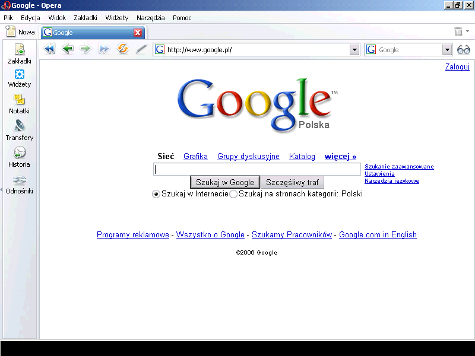The height and width of the screenshot is (356, 475).
Task: Open the Widżety menu in menu bar
Action: (x=117, y=18)
